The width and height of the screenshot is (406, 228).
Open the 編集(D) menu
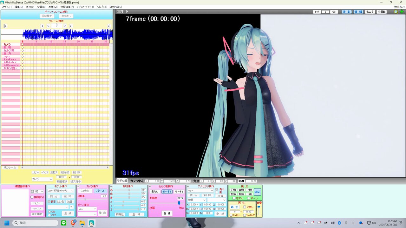pyautogui.click(x=19, y=7)
